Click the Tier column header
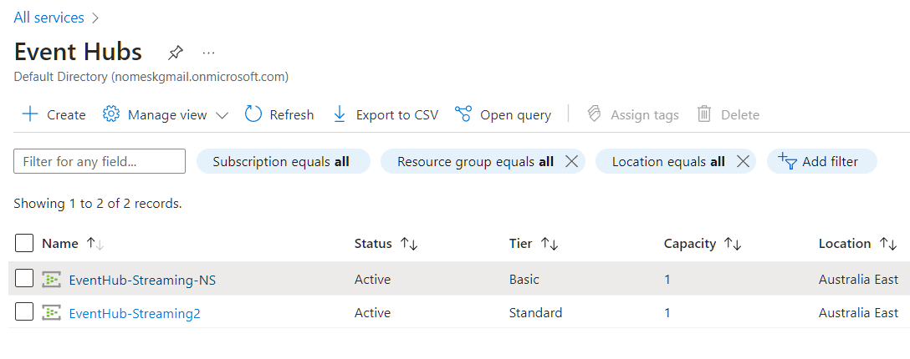 click(x=520, y=243)
